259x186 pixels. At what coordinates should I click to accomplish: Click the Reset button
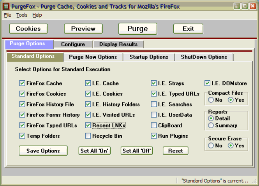175,151
